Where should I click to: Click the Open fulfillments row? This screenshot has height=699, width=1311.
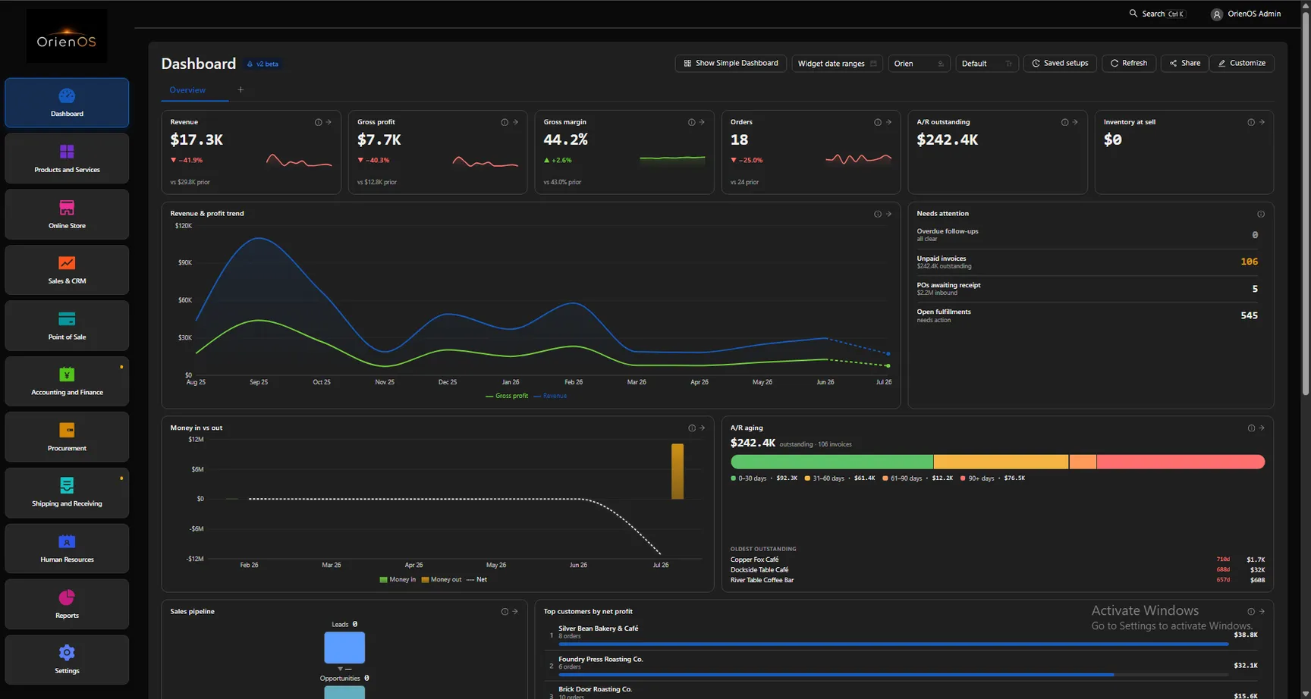[1087, 315]
